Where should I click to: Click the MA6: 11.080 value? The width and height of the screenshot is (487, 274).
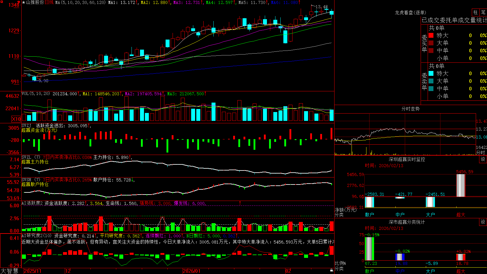[x=286, y=2]
